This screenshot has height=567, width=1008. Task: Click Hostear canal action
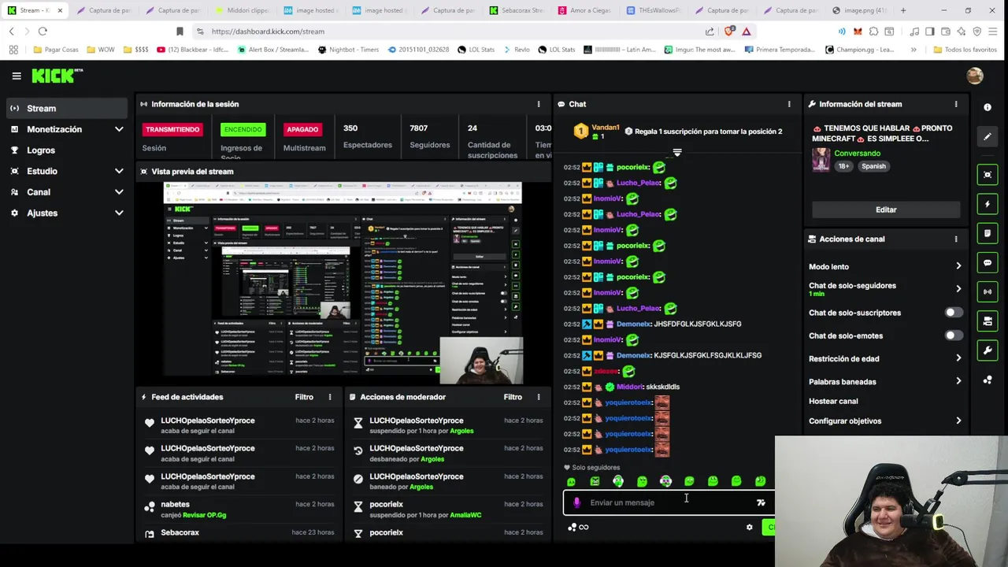click(x=833, y=401)
